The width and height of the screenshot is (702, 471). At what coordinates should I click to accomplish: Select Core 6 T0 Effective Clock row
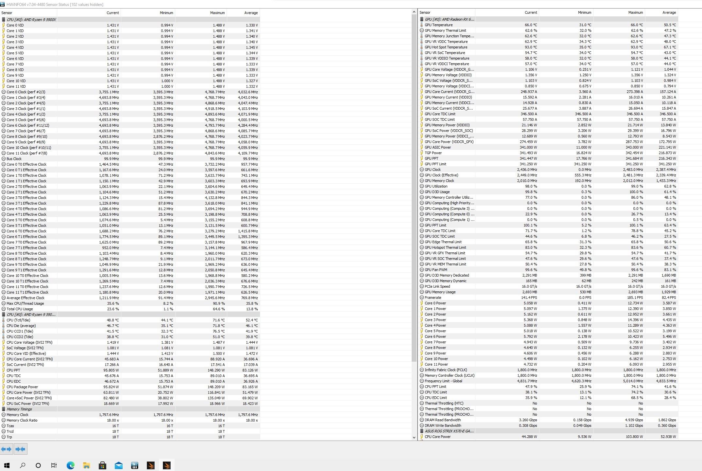tap(130, 231)
